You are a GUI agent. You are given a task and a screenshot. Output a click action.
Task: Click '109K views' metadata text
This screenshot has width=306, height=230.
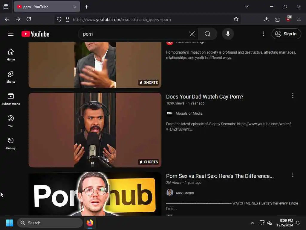click(175, 103)
